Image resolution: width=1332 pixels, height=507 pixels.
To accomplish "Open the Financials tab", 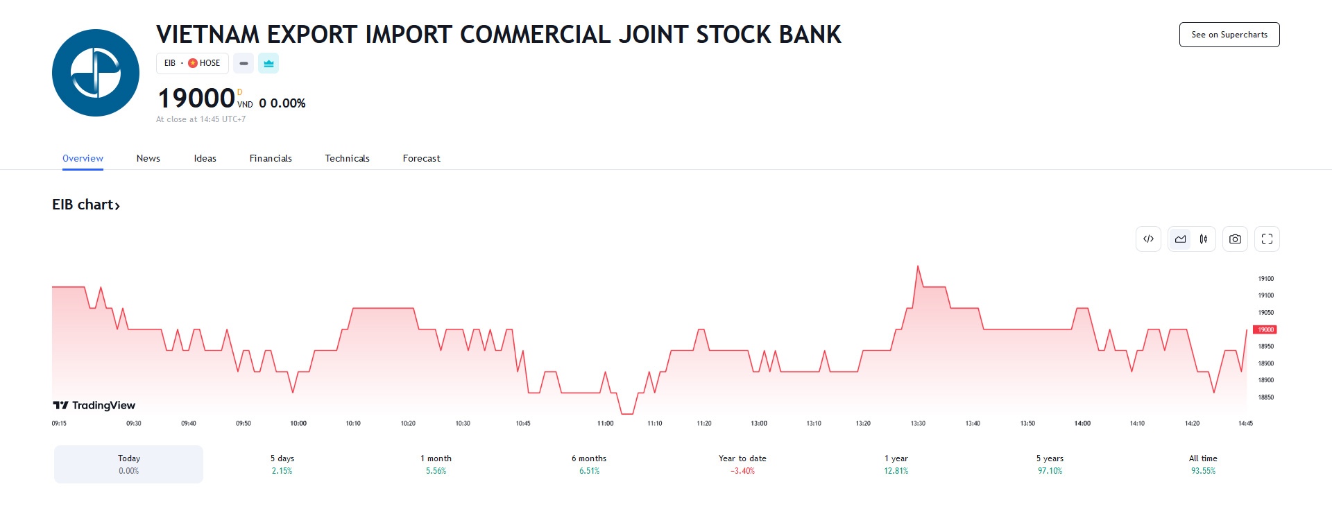I will [271, 158].
